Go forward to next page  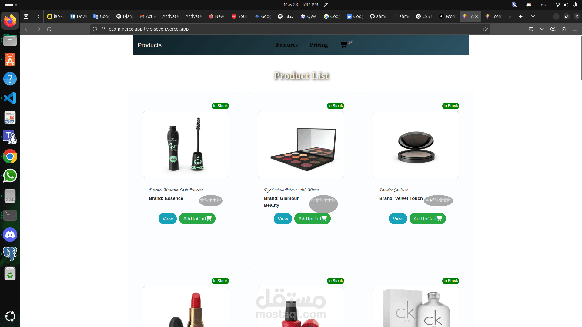[38, 29]
